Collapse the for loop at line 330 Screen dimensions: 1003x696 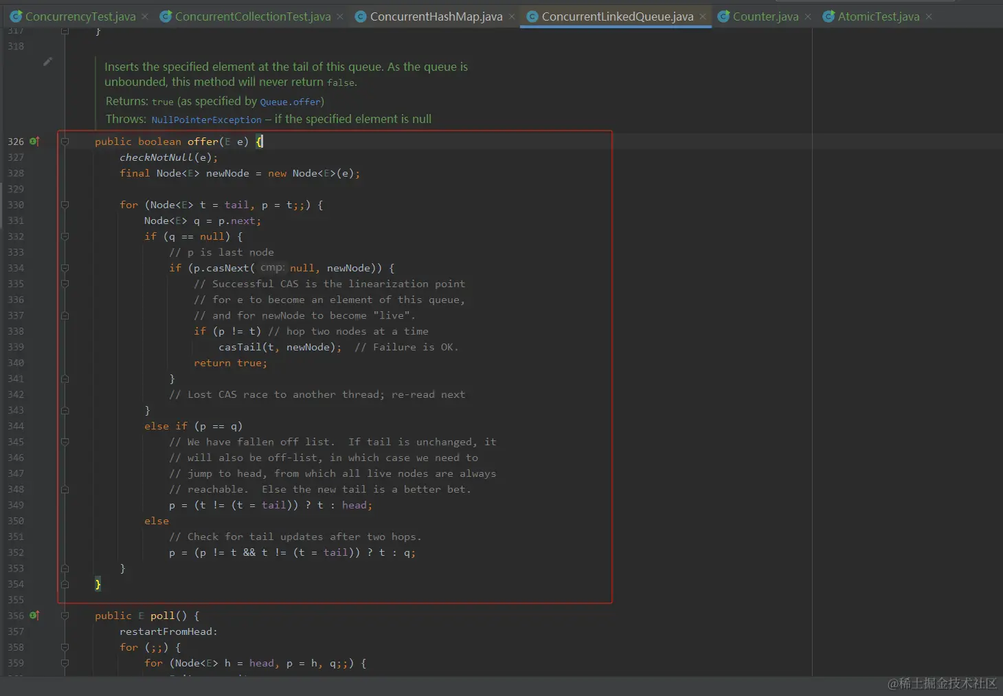(65, 205)
